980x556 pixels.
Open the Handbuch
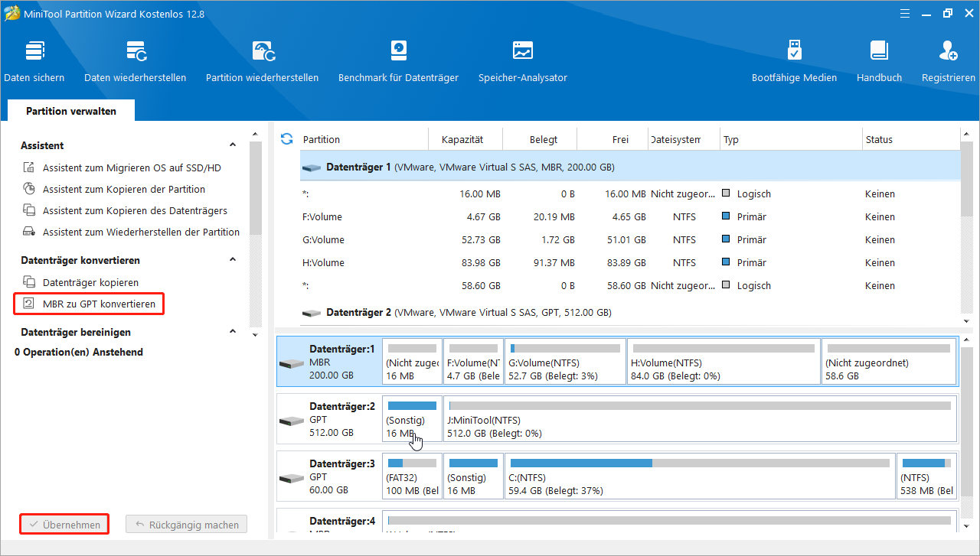coord(879,61)
